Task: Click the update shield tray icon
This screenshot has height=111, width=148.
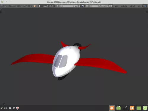Action: click(x=17, y=108)
